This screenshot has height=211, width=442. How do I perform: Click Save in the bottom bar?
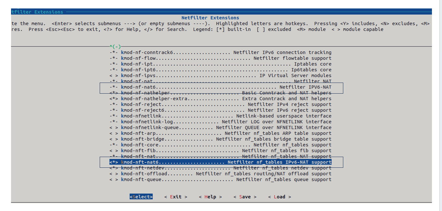245,197
